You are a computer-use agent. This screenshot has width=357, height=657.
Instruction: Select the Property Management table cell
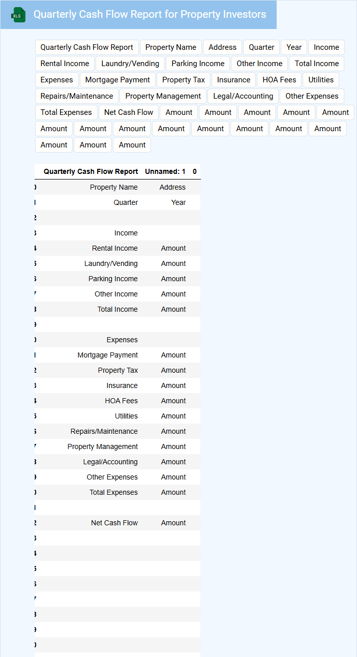coord(103,446)
